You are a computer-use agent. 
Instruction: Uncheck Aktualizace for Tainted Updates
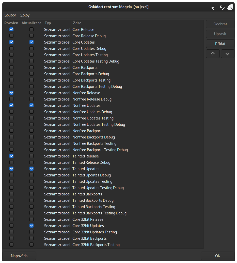coord(31,169)
